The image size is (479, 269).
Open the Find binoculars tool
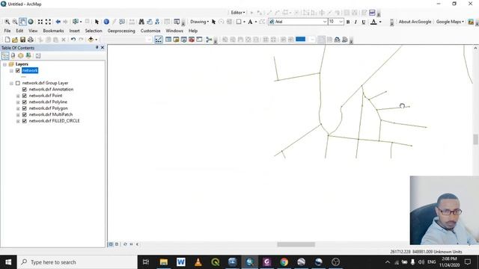141,22
